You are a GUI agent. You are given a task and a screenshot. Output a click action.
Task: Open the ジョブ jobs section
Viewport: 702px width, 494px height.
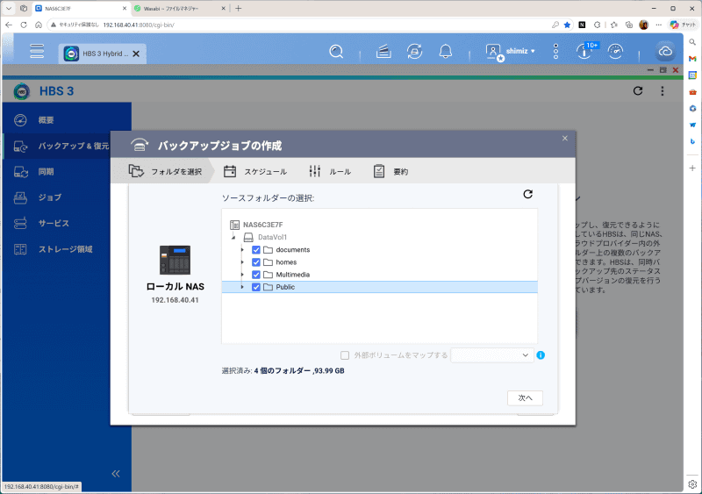(57, 197)
